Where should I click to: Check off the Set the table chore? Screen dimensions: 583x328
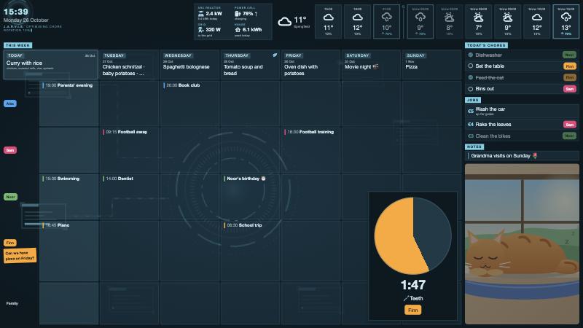click(470, 66)
